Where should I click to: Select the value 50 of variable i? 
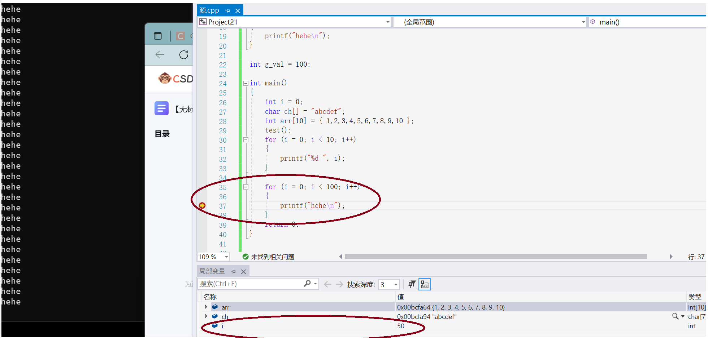pyautogui.click(x=401, y=326)
